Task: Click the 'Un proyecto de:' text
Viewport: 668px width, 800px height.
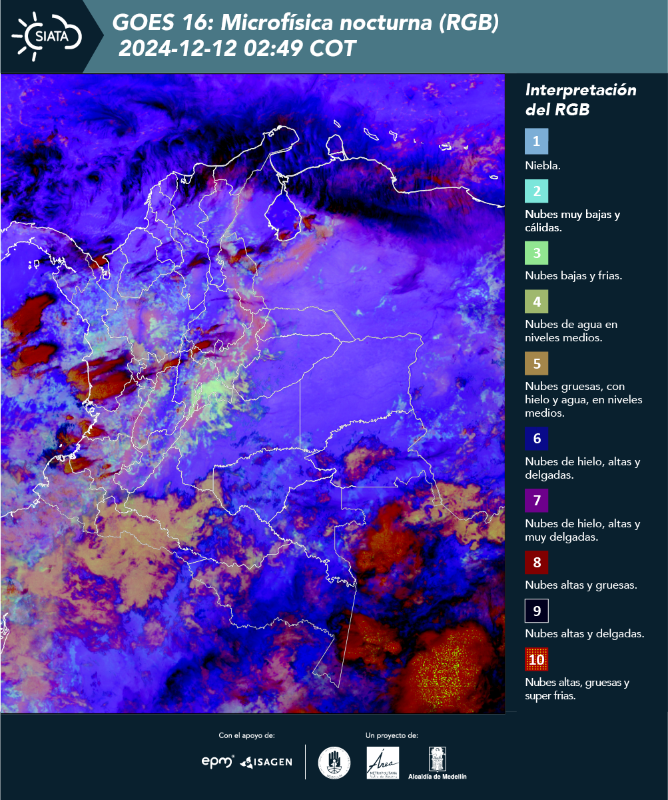Action: (392, 735)
